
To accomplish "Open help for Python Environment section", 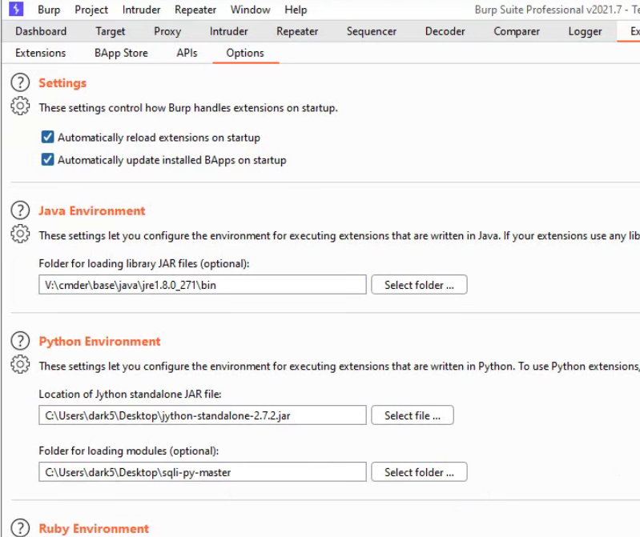I will (20, 341).
